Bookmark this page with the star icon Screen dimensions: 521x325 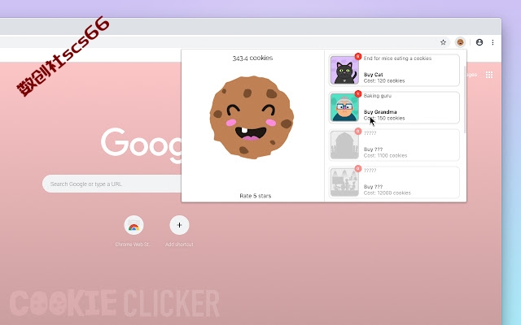click(443, 42)
